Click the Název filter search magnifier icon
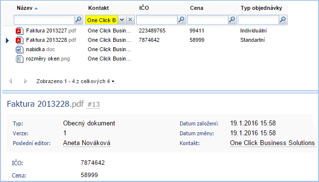 point(79,20)
